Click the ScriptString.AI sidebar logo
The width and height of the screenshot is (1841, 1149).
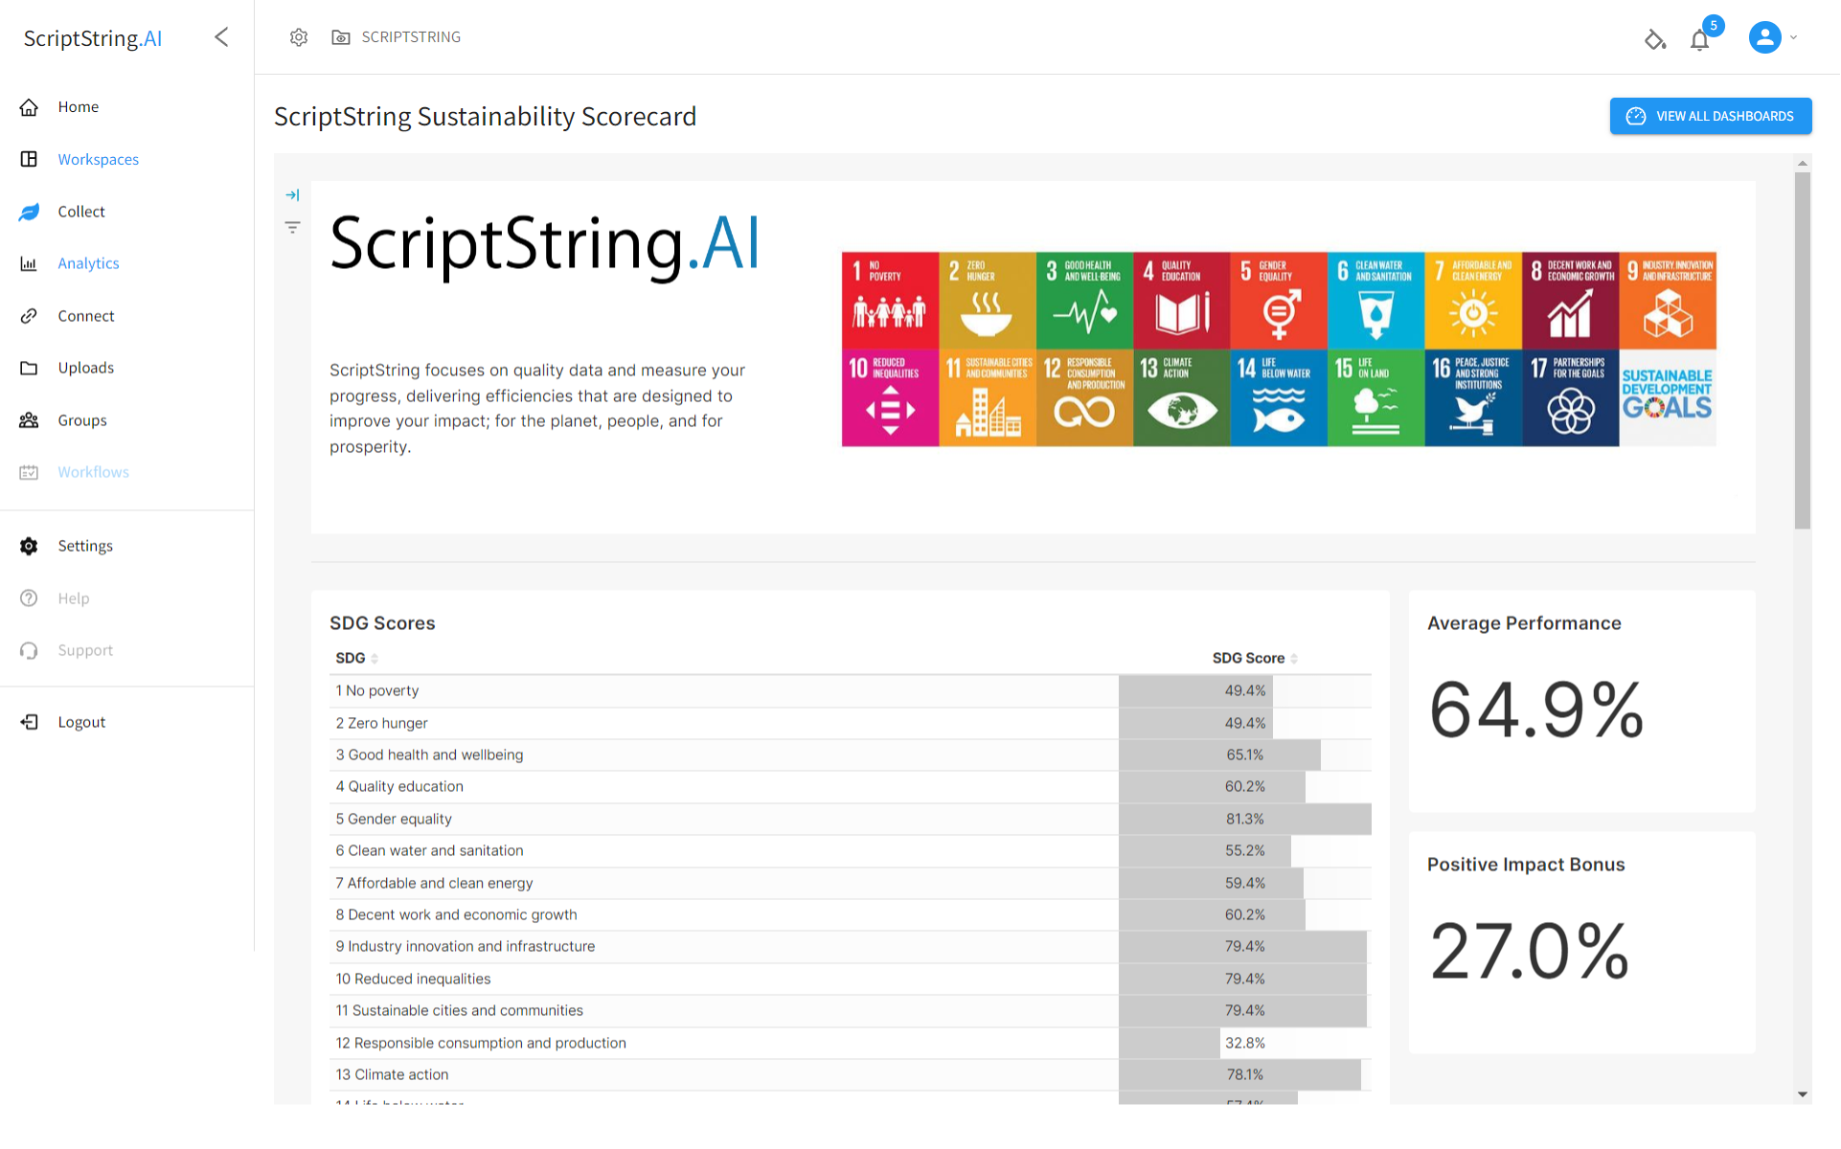(93, 38)
